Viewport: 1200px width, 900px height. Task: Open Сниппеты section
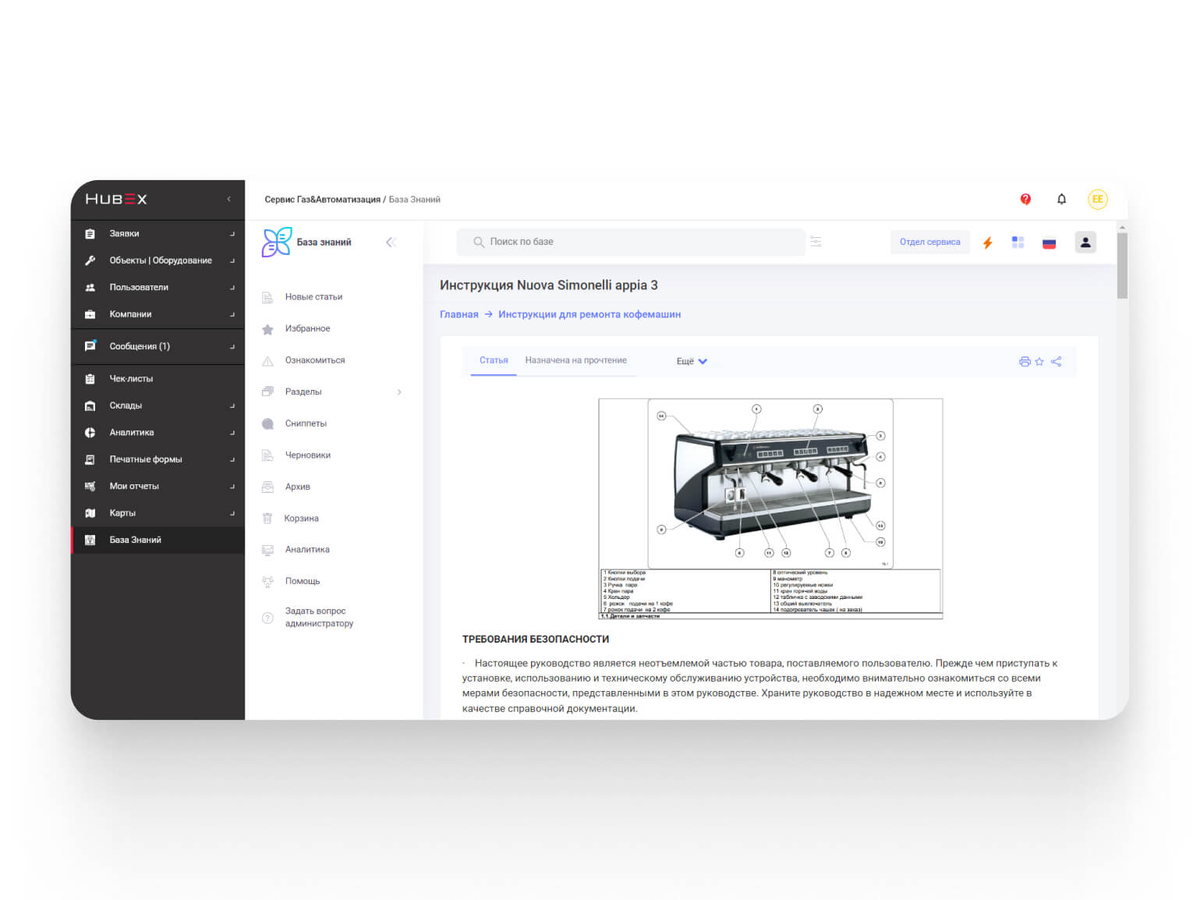point(306,423)
